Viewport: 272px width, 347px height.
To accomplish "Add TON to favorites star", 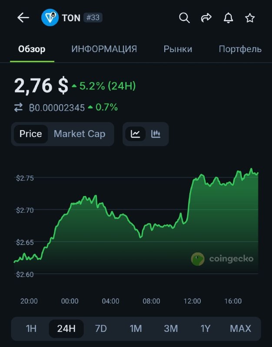I will tap(250, 18).
